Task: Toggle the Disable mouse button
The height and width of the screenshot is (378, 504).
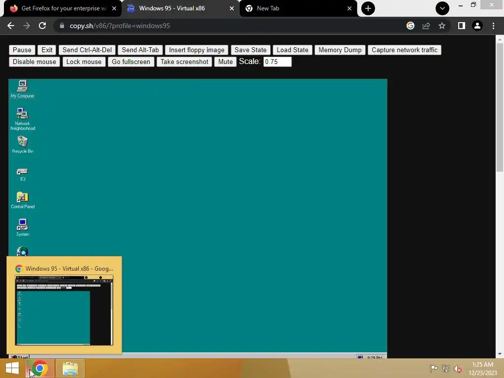Action: pyautogui.click(x=34, y=62)
